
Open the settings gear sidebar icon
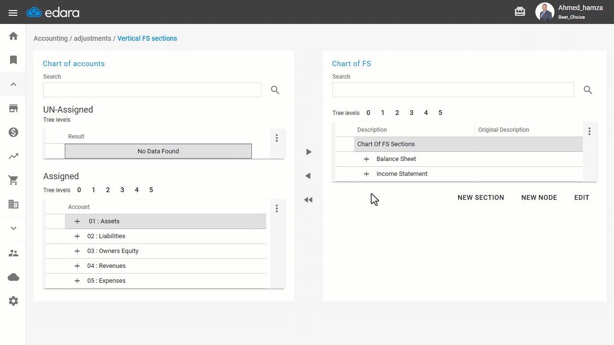[13, 301]
